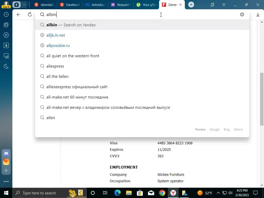Image resolution: width=264 pixels, height=198 pixels.
Task: Open a new tab with plus button
Action: click(x=191, y=5)
